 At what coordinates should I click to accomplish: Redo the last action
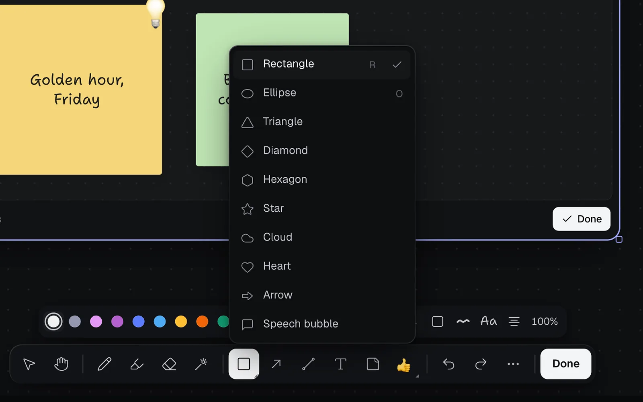point(481,364)
